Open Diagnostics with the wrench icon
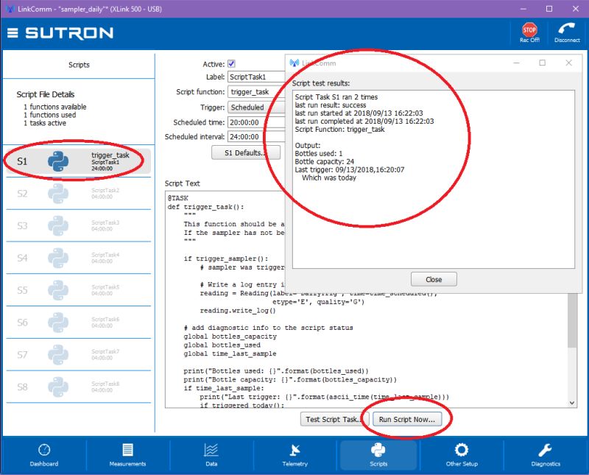Viewport: 589px width, 475px height. pos(545,455)
